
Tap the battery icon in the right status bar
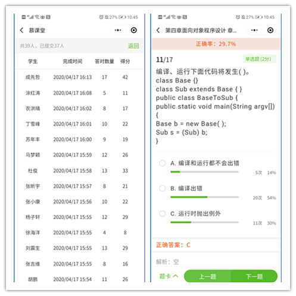pyautogui.click(x=259, y=17)
